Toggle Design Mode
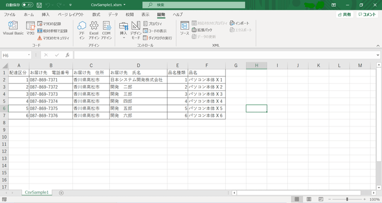The width and height of the screenshot is (382, 203). [136, 30]
